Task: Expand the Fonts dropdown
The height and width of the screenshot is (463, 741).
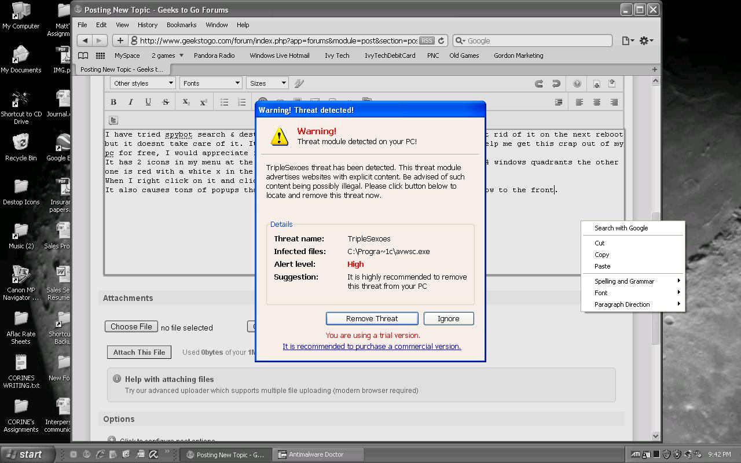Action: [211, 83]
